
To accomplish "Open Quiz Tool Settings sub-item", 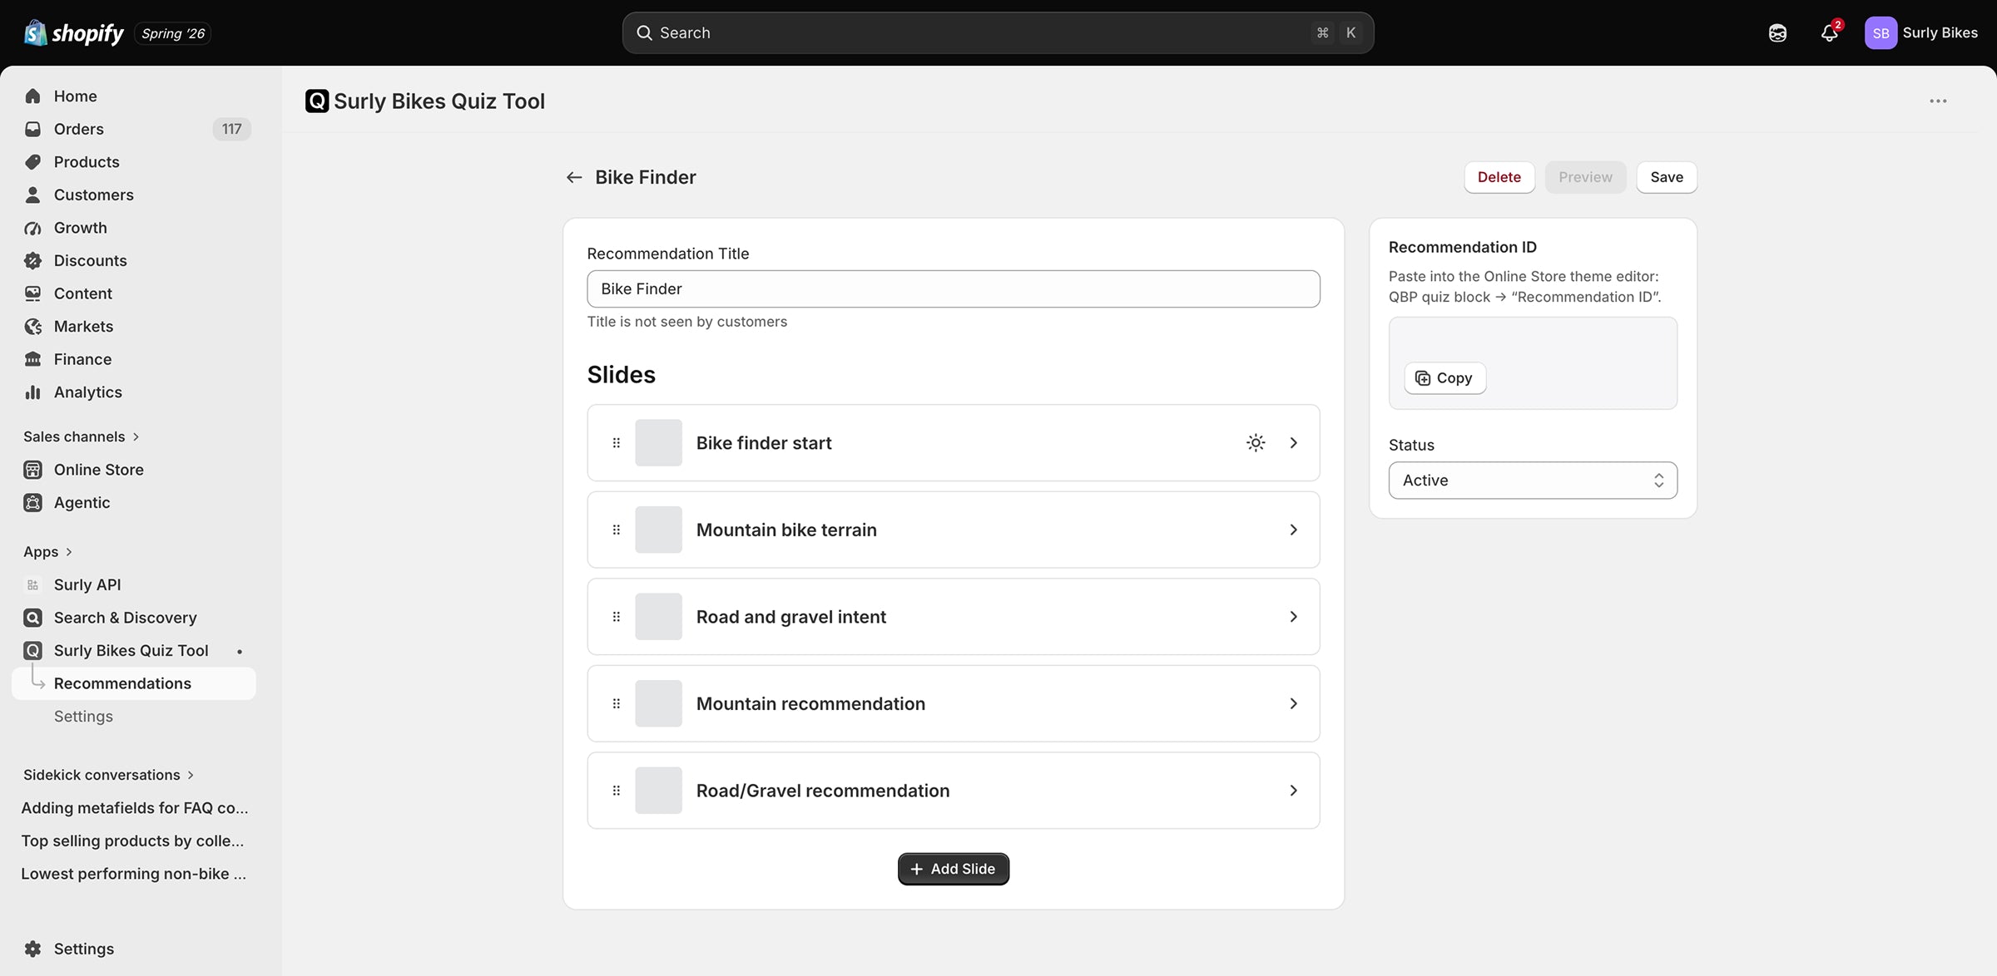I will click(x=83, y=717).
